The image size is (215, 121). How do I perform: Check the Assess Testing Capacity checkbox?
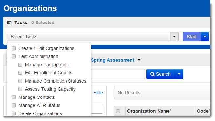pos(20,89)
